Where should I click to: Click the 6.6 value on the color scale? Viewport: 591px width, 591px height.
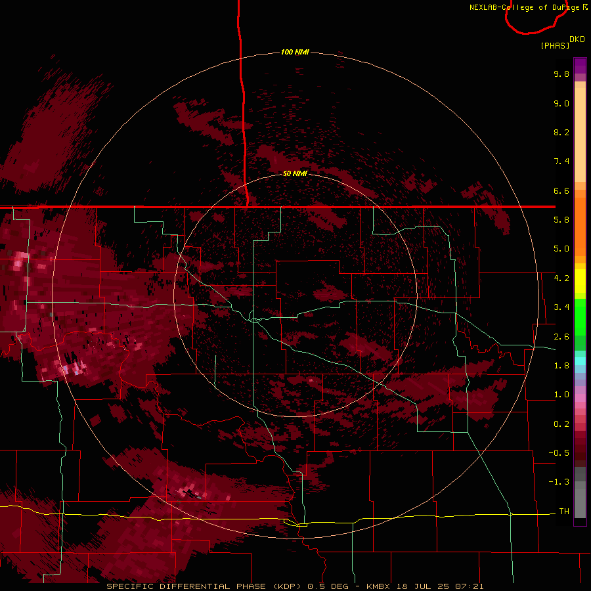coord(561,190)
